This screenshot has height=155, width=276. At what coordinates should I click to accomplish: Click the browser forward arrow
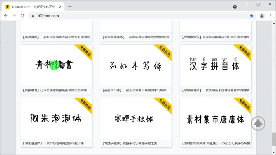(14, 16)
